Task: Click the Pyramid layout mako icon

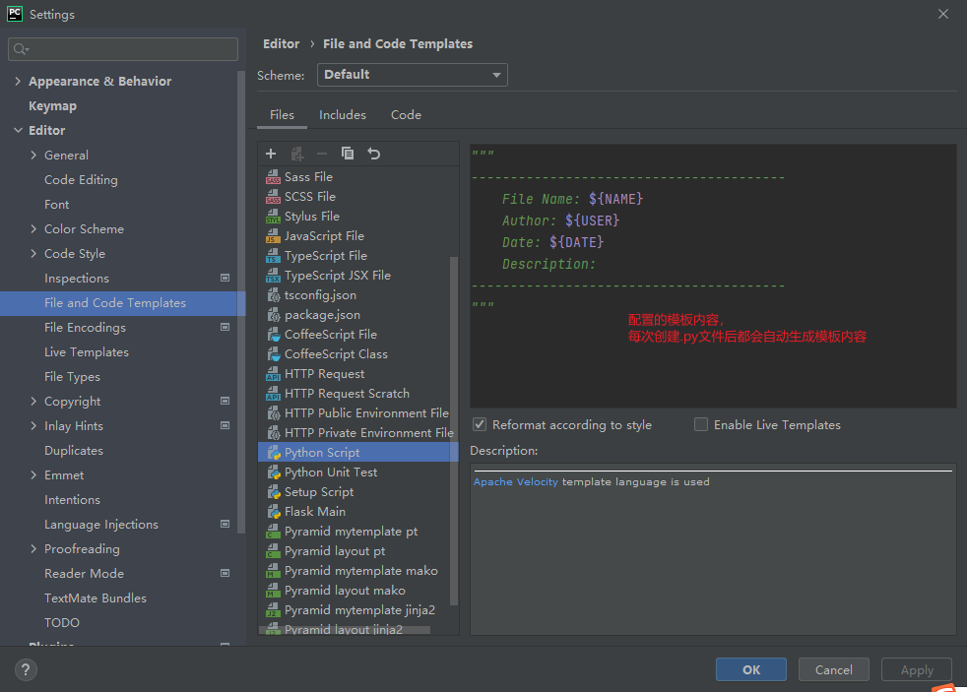Action: click(273, 591)
